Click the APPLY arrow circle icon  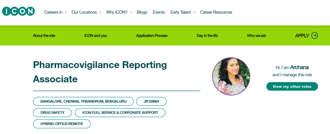coord(315,35)
